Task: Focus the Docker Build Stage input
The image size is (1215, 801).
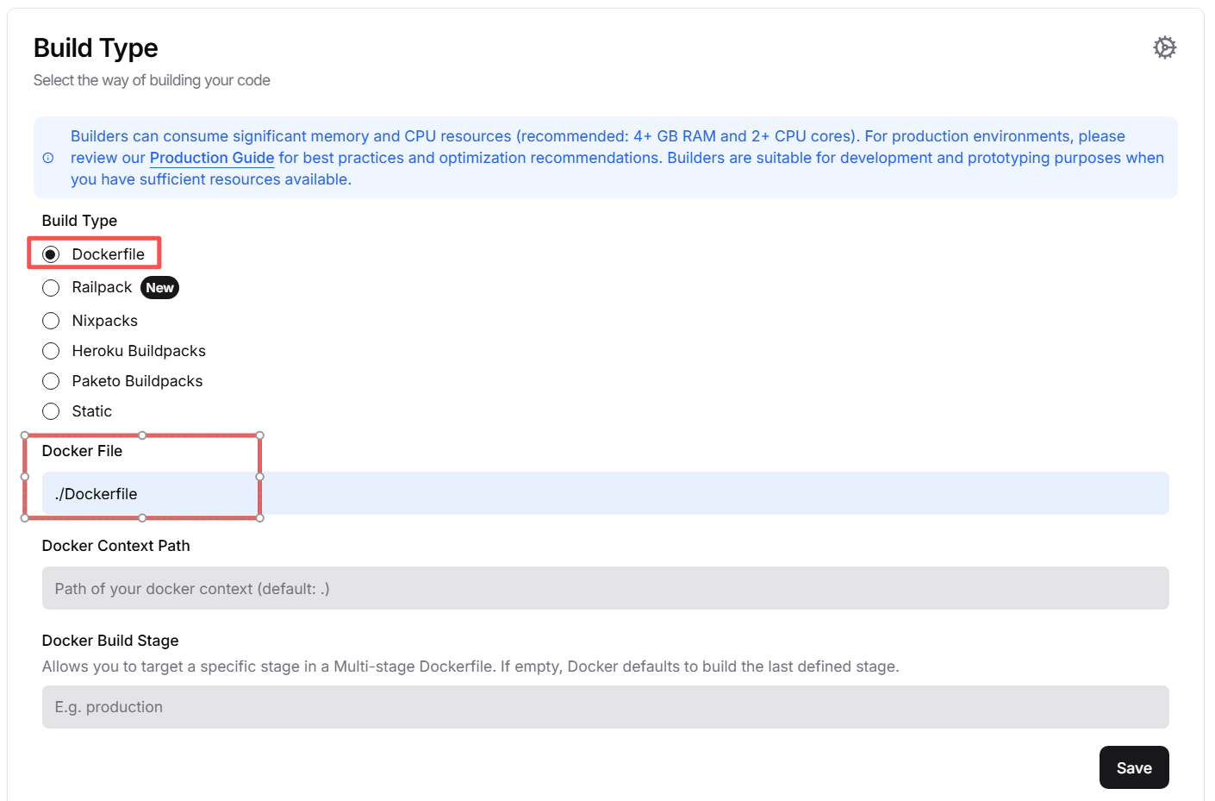Action: (x=605, y=707)
